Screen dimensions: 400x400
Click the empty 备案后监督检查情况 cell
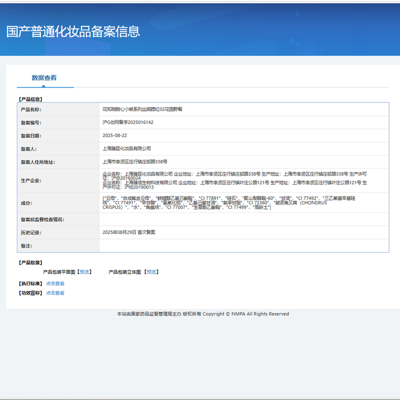coord(243,219)
